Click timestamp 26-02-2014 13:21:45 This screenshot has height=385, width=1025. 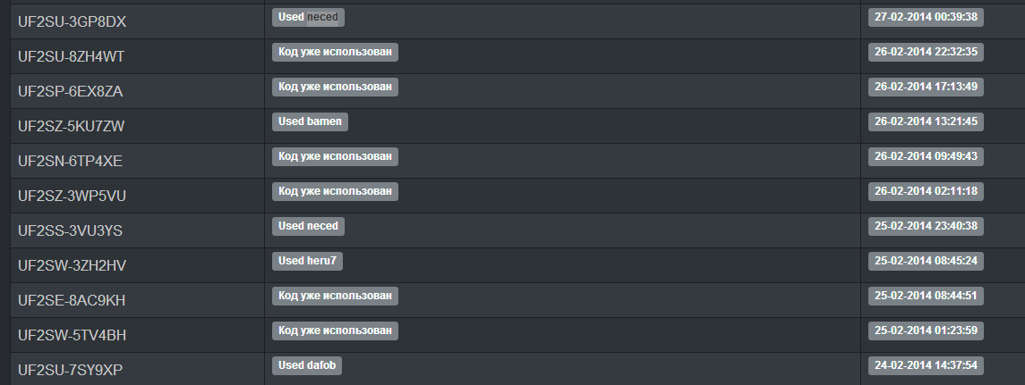point(926,122)
